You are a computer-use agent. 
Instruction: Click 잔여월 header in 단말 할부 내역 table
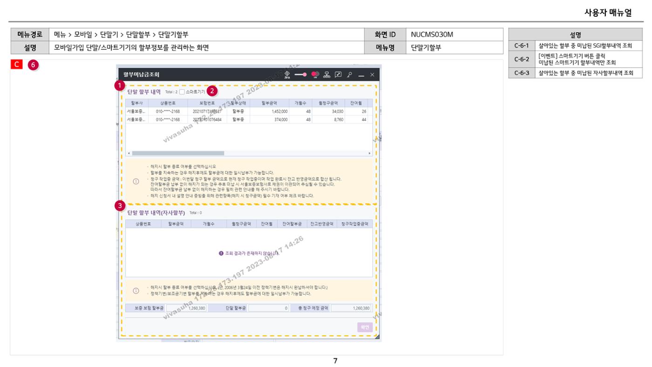tap(356, 102)
